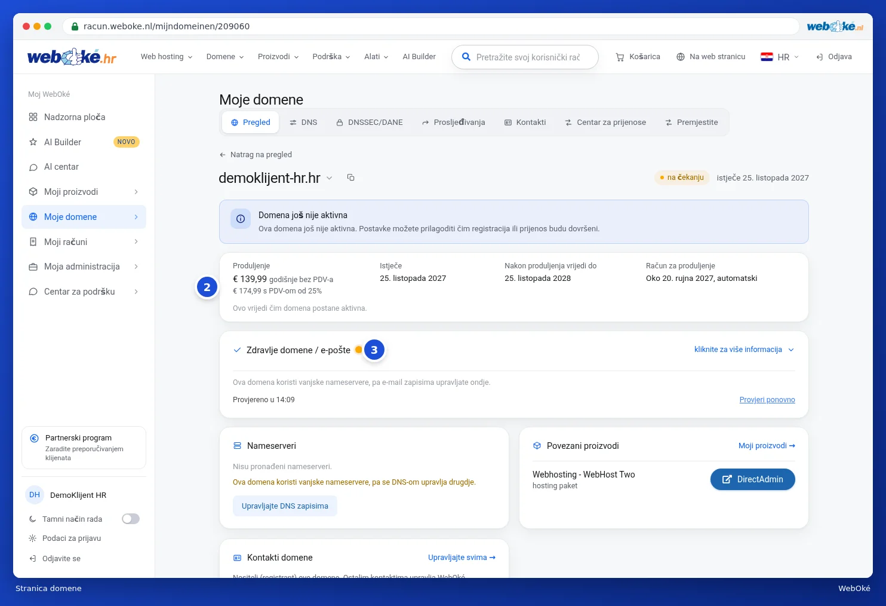The height and width of the screenshot is (606, 886).
Task: Switch to the DNSSEC/DANE tab
Action: (x=370, y=123)
